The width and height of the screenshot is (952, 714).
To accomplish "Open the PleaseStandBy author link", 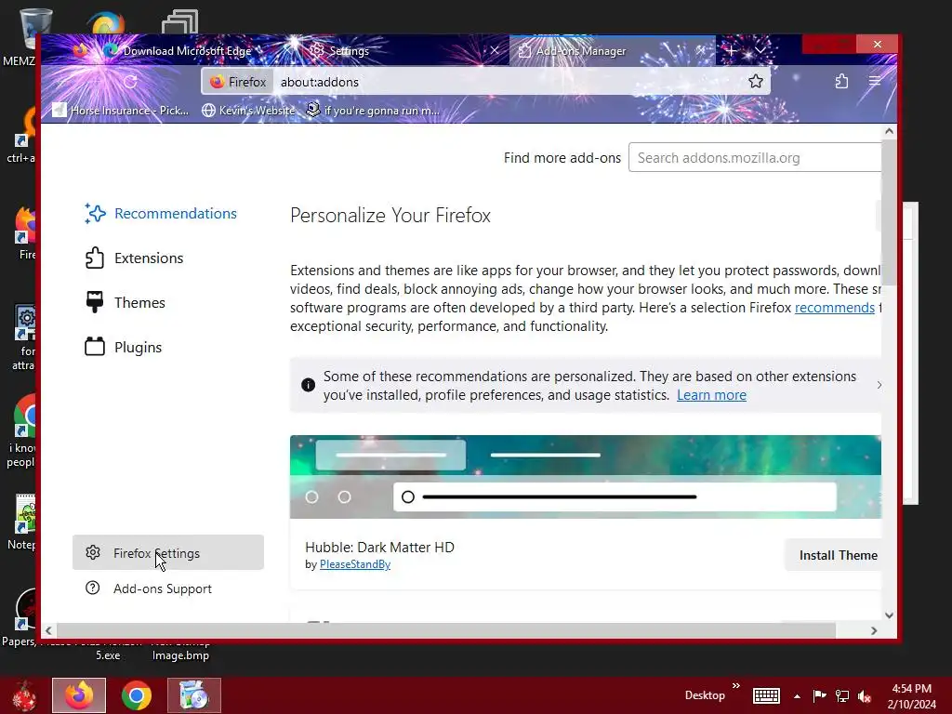I will [354, 564].
